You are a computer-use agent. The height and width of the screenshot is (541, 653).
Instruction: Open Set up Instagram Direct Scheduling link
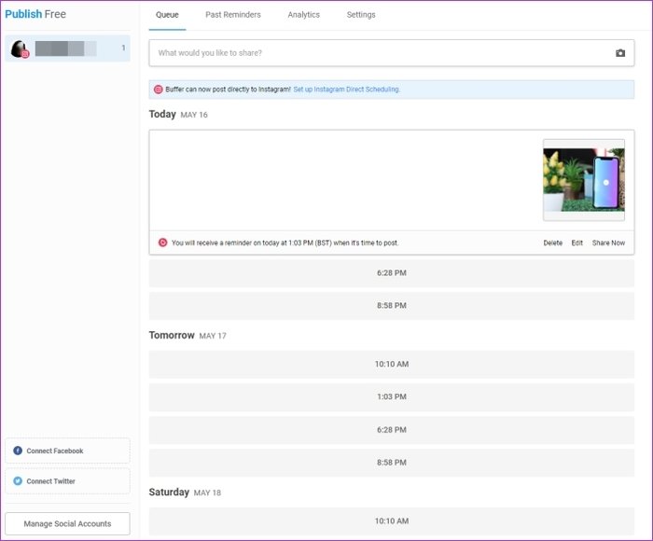pyautogui.click(x=346, y=90)
